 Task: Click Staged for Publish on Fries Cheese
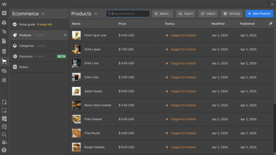183,119
